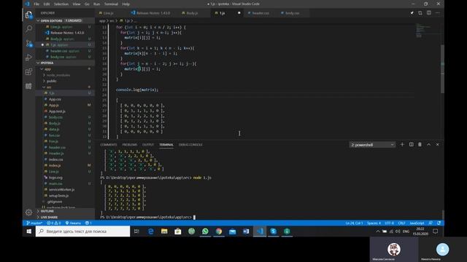
Task: Open the Extensions view
Action: pos(29,71)
